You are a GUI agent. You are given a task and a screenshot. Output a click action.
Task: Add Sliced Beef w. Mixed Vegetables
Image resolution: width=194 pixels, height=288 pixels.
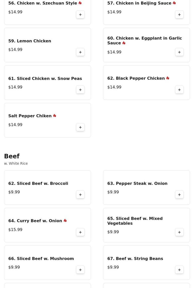[x=179, y=232]
